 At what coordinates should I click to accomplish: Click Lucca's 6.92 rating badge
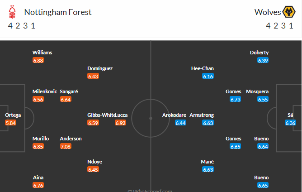click(120, 123)
